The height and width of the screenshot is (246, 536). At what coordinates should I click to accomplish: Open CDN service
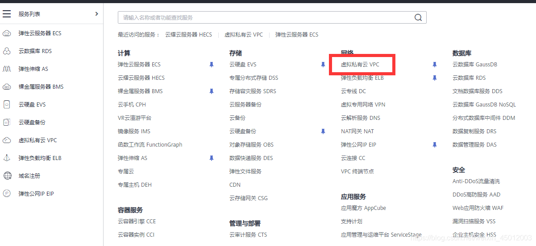[x=235, y=185]
